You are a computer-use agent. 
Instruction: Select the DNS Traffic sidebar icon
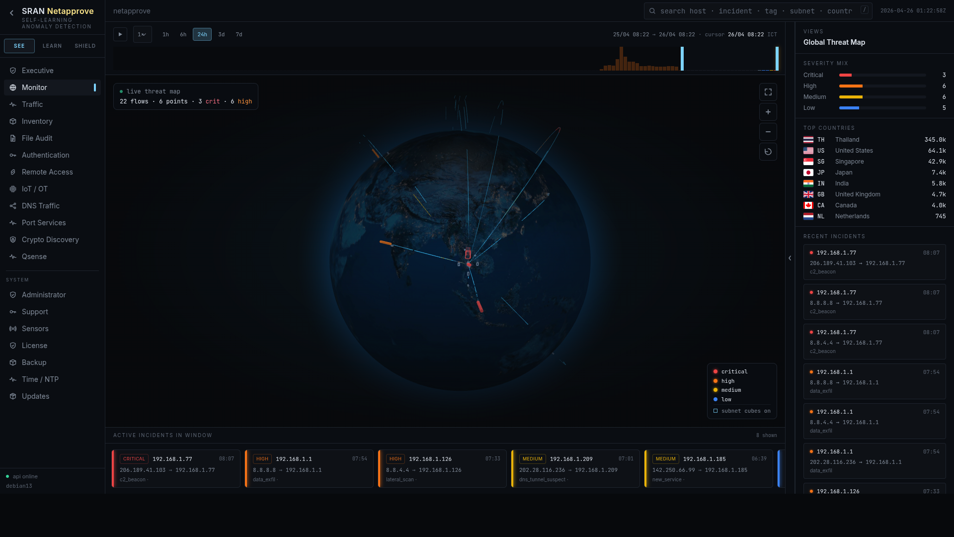12,206
